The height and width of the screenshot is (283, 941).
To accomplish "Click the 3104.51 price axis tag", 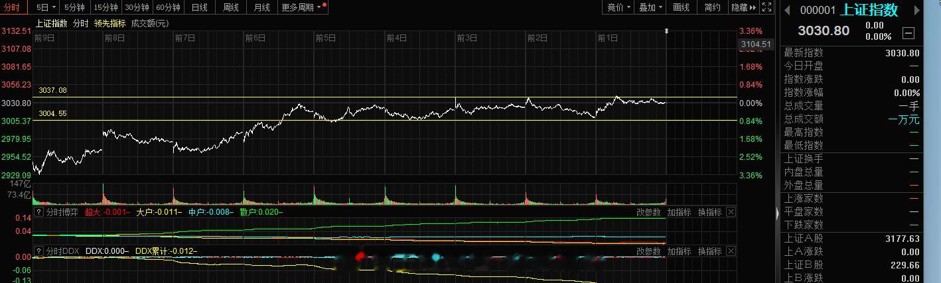I will pyautogui.click(x=756, y=44).
